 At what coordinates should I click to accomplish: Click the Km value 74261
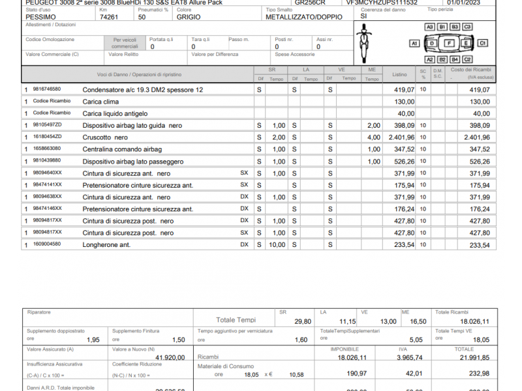click(x=109, y=17)
